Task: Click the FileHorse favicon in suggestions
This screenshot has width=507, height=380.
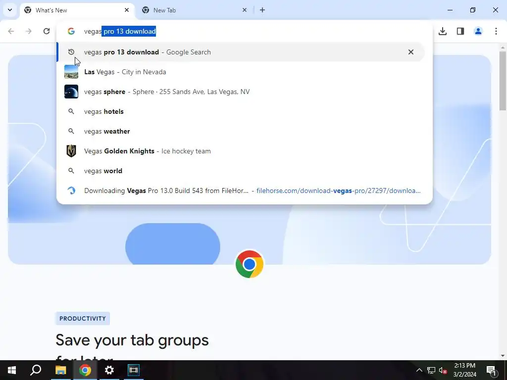Action: tap(71, 190)
